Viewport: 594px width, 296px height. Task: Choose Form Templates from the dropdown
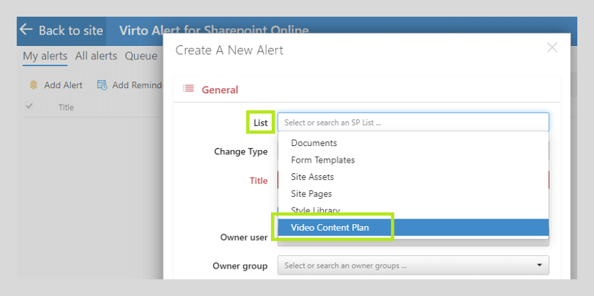tap(413, 160)
